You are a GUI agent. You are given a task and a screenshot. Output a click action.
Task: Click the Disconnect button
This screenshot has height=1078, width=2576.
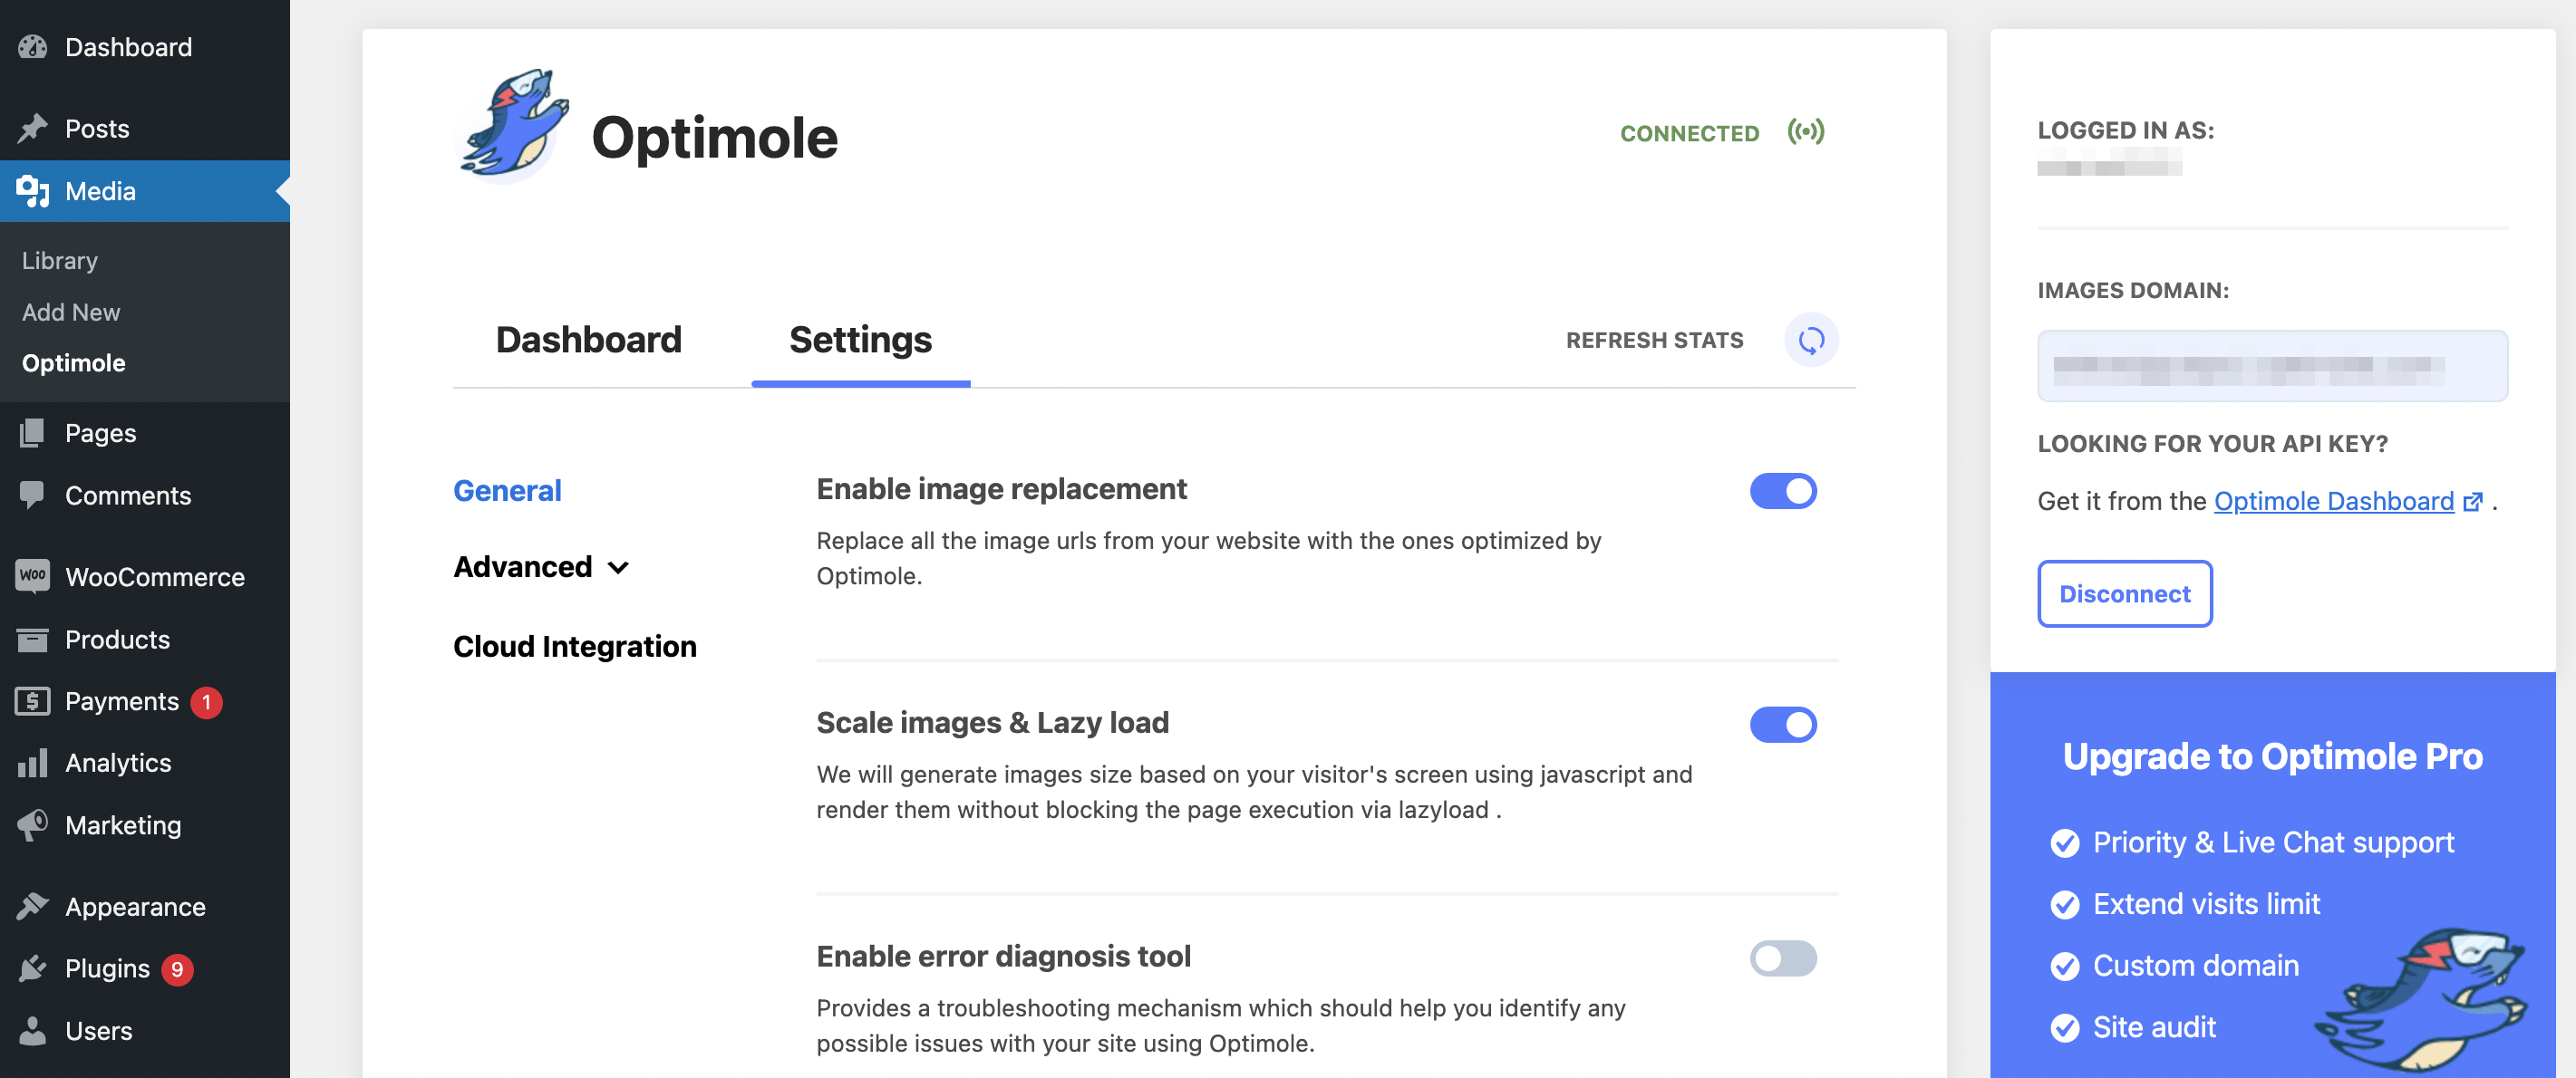tap(2124, 593)
